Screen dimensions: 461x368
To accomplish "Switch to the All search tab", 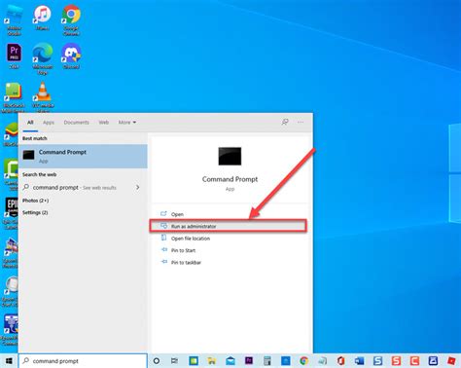I will (x=30, y=123).
